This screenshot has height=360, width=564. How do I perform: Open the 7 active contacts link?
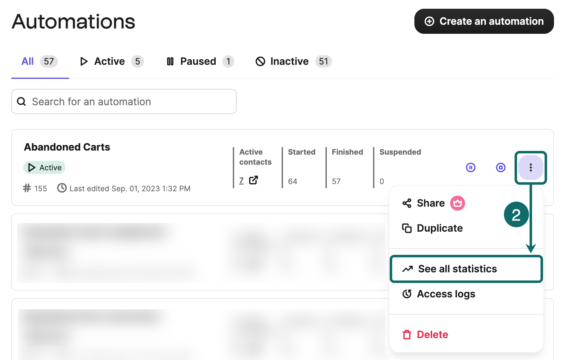click(x=241, y=180)
